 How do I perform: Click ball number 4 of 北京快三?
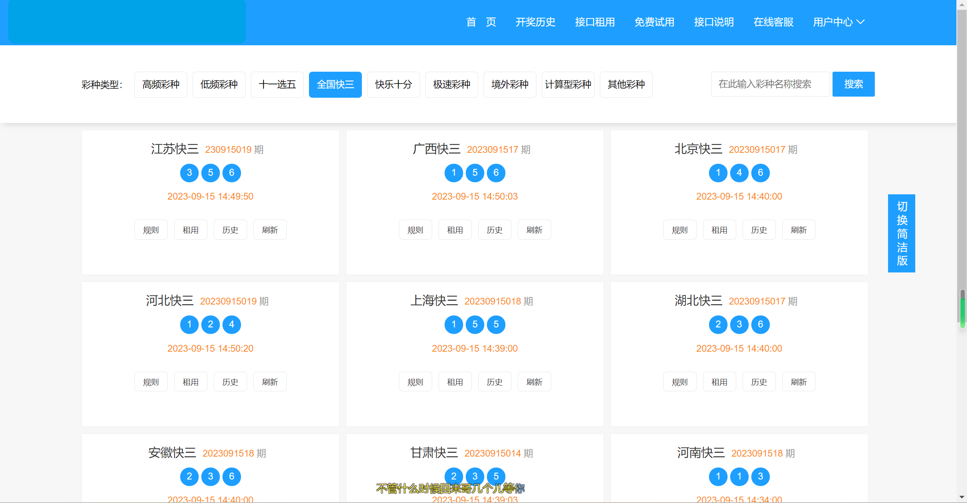pos(740,173)
